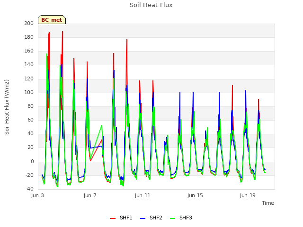Click the Soil Heat Flux (W/m2) y-axis title
The height and width of the screenshot is (227, 303).
[7, 107]
